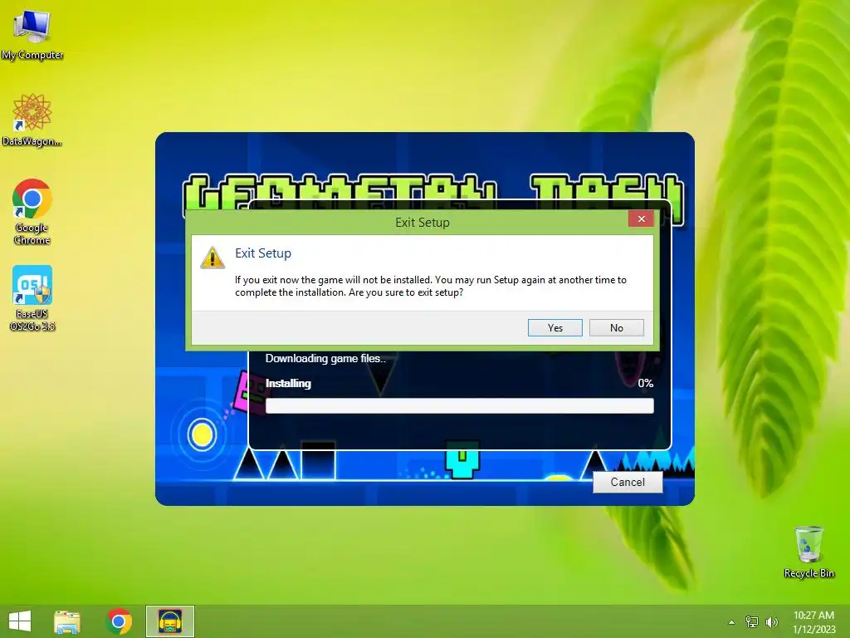The height and width of the screenshot is (638, 850).
Task: Open DataWagon desktop shortcut
Action: (32, 120)
